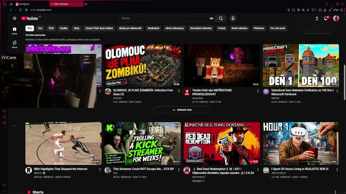Viewport: 346px width, 194px height.
Task: Select the Vše filter chip
Action: tap(30, 28)
